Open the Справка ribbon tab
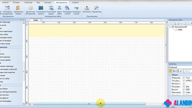The height and width of the screenshot is (108, 192). (x=75, y=2)
